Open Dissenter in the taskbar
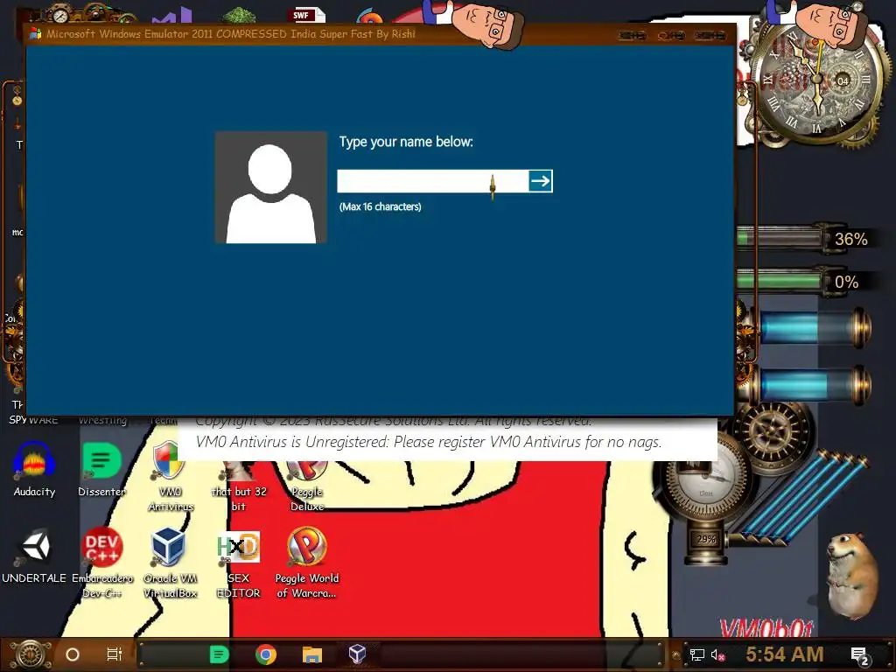 point(220,654)
